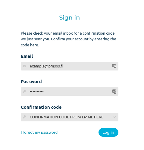144x150 pixels.
Task: Focus the Confirmation code input field
Action: click(x=70, y=117)
